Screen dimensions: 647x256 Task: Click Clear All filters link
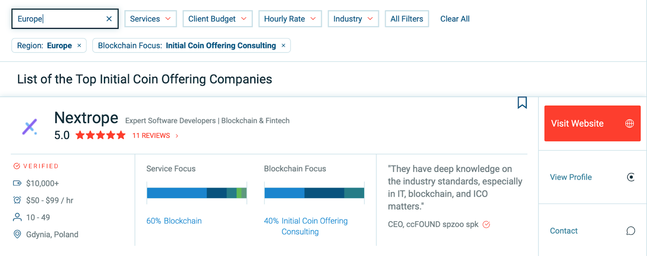coord(455,19)
